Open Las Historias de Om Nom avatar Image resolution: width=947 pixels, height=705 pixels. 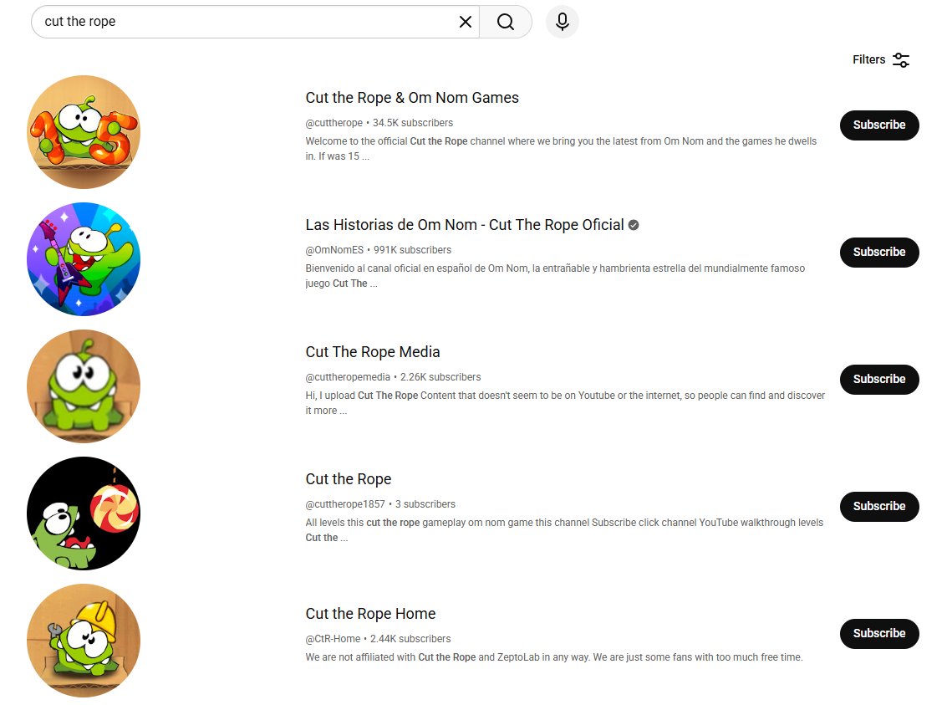(84, 259)
